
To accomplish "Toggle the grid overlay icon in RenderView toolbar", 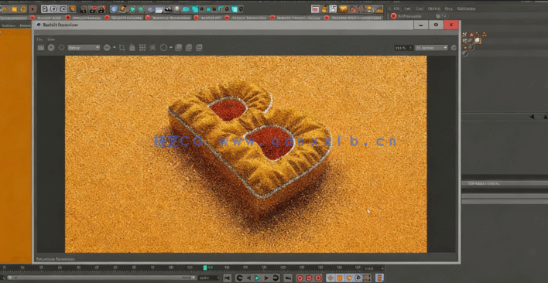I will coord(142,47).
